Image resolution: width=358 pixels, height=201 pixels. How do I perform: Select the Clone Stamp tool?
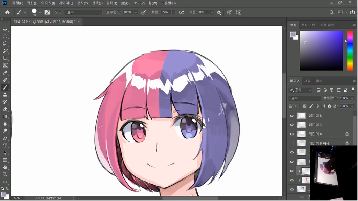[5, 95]
